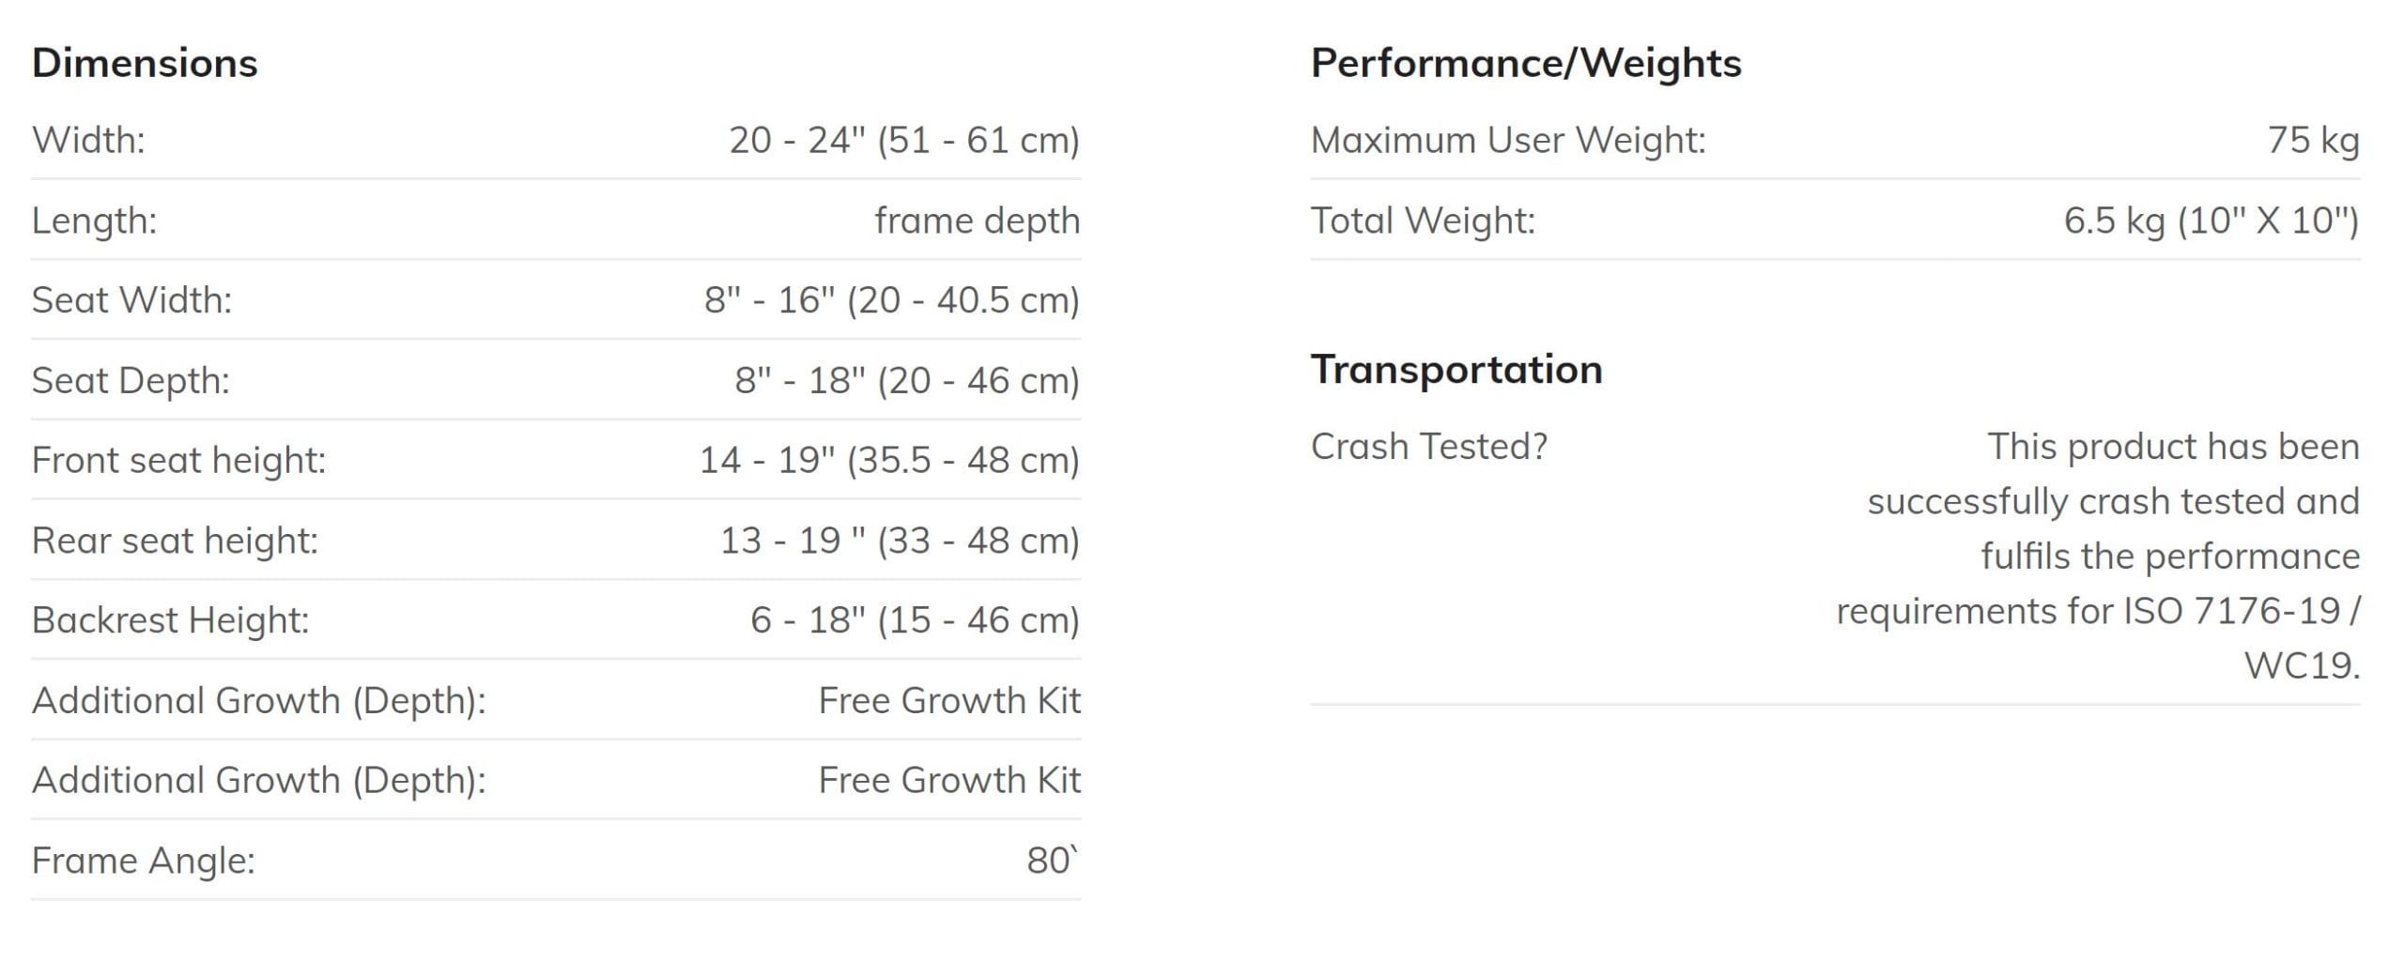The height and width of the screenshot is (961, 2404).
Task: Click the Performance/Weights heading
Action: [x=1525, y=63]
